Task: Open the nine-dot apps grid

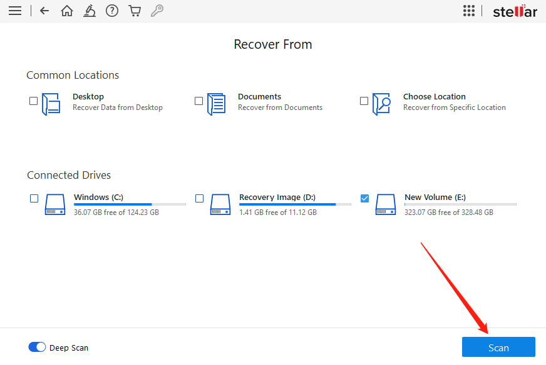Action: click(x=468, y=11)
